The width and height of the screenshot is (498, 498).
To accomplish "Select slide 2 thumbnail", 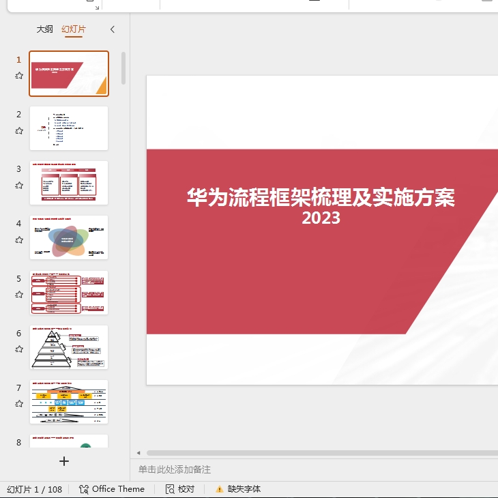I will click(x=69, y=128).
